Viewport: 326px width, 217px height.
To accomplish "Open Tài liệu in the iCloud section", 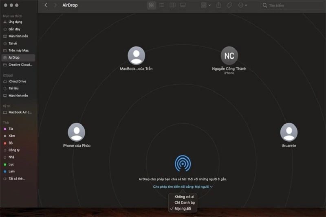I will 18,88.
